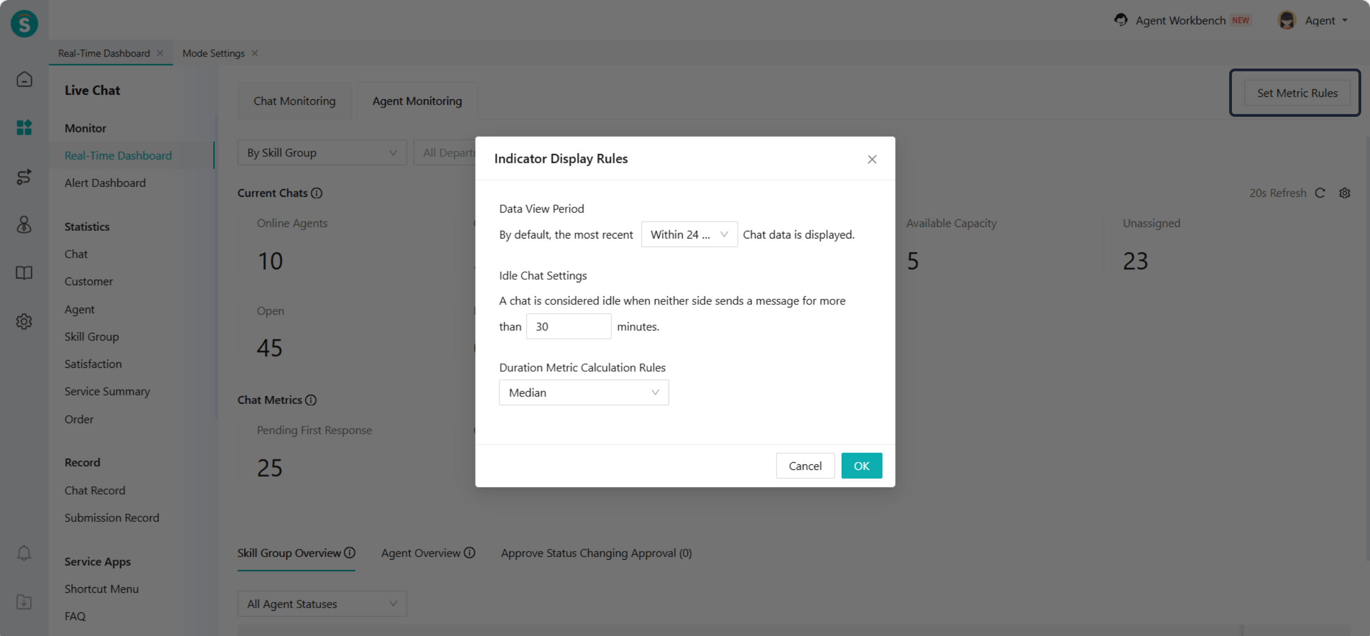Click the Current Chats info icon
This screenshot has height=636, width=1370.
(x=317, y=193)
